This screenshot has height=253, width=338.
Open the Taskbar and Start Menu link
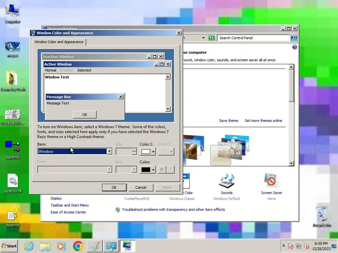70,205
